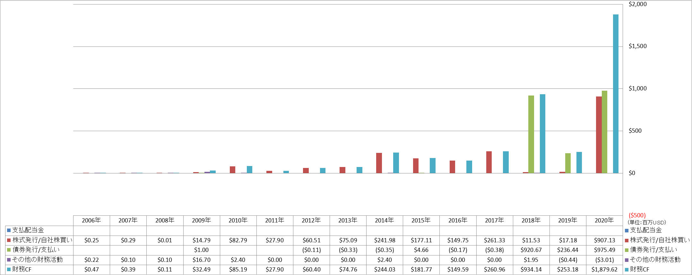Click the ($3.01) other financing cell
Viewport: 692px width, 275px height.
click(x=604, y=260)
